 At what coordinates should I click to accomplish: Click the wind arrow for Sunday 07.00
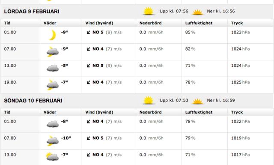[89, 138]
